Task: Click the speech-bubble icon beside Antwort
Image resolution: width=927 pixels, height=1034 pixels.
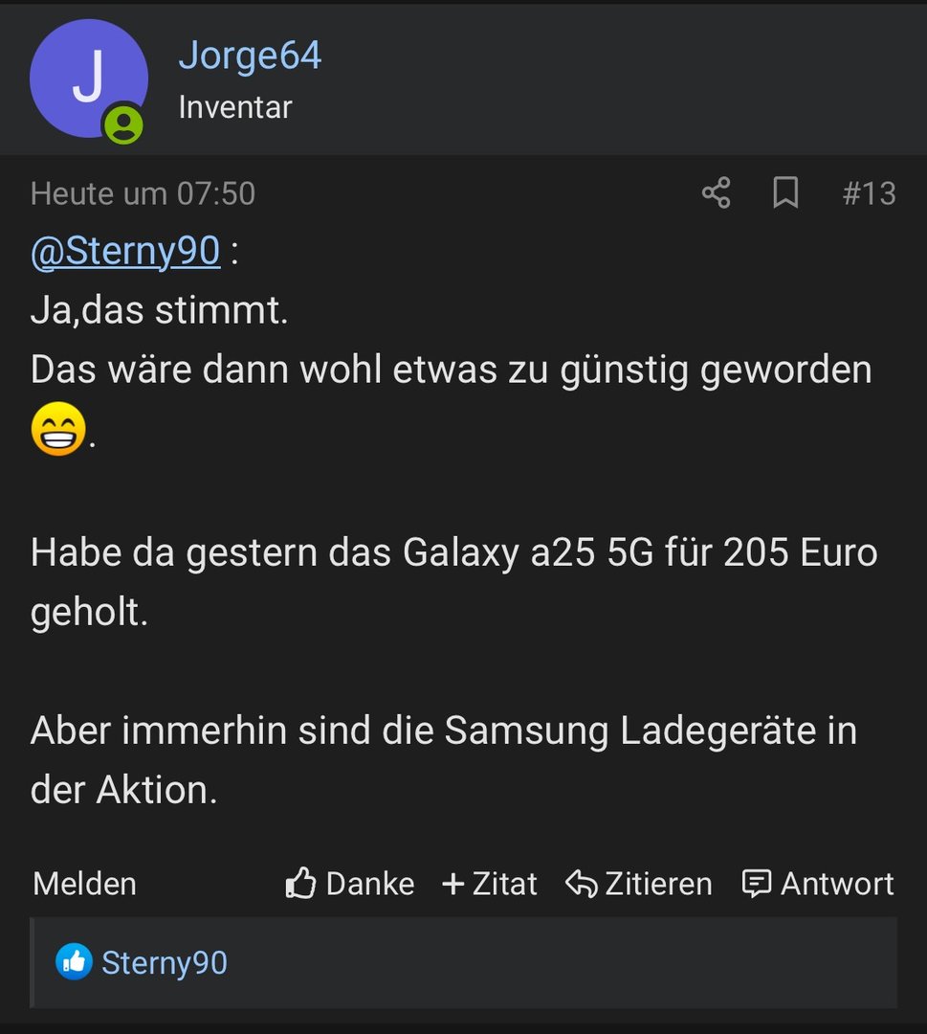Action: click(x=757, y=884)
